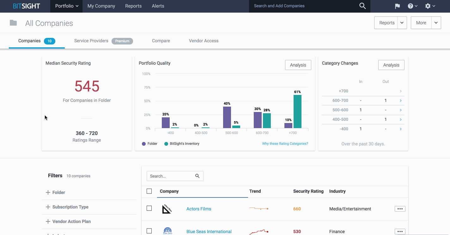Viewport: 450px width, 235px height.
Task: Expand the Subscription Type filter
Action: tap(67, 207)
